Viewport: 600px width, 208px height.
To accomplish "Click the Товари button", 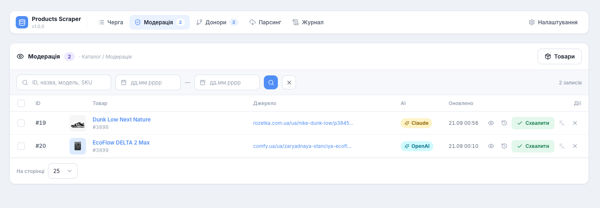I will pyautogui.click(x=559, y=56).
